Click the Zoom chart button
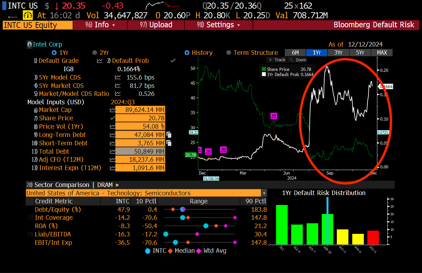The height and width of the screenshot is (273, 422). tap(298, 60)
